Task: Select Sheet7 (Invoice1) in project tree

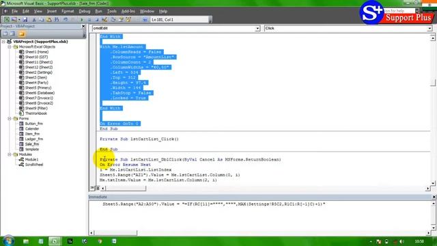Action: click(x=39, y=98)
